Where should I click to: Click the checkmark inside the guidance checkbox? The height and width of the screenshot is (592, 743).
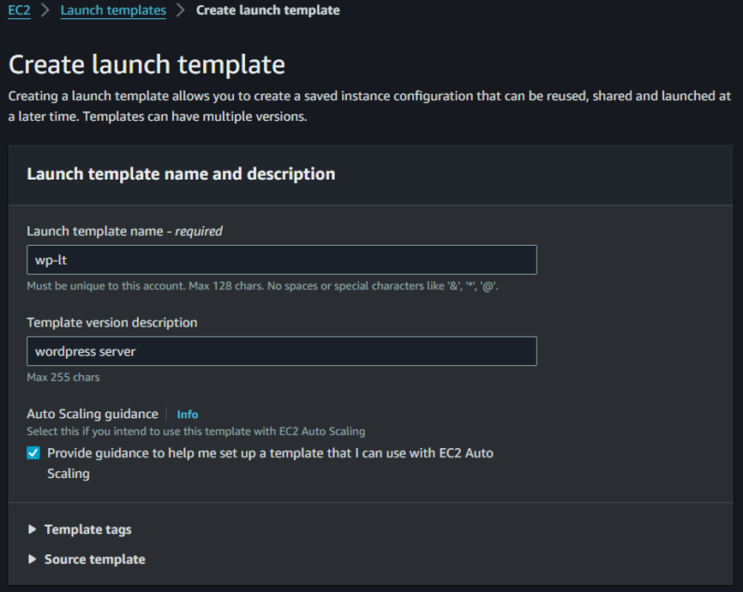33,452
